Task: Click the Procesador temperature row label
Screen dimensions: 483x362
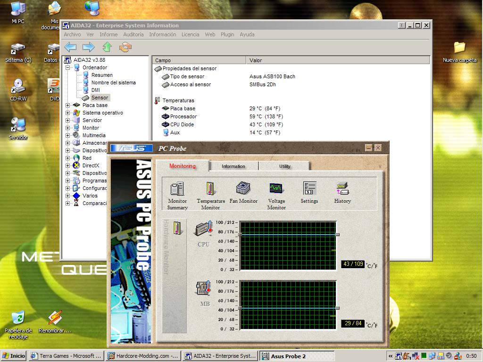Action: pyautogui.click(x=183, y=117)
